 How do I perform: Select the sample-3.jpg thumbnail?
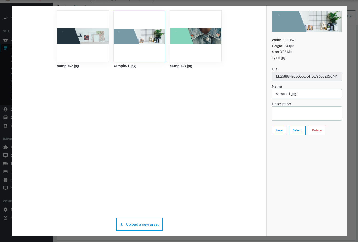click(x=196, y=36)
